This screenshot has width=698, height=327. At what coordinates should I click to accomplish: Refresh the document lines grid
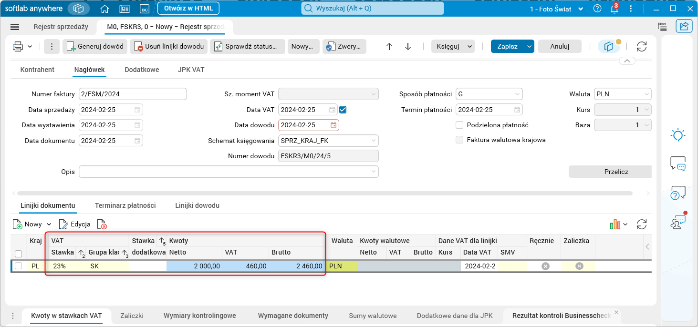point(642,224)
